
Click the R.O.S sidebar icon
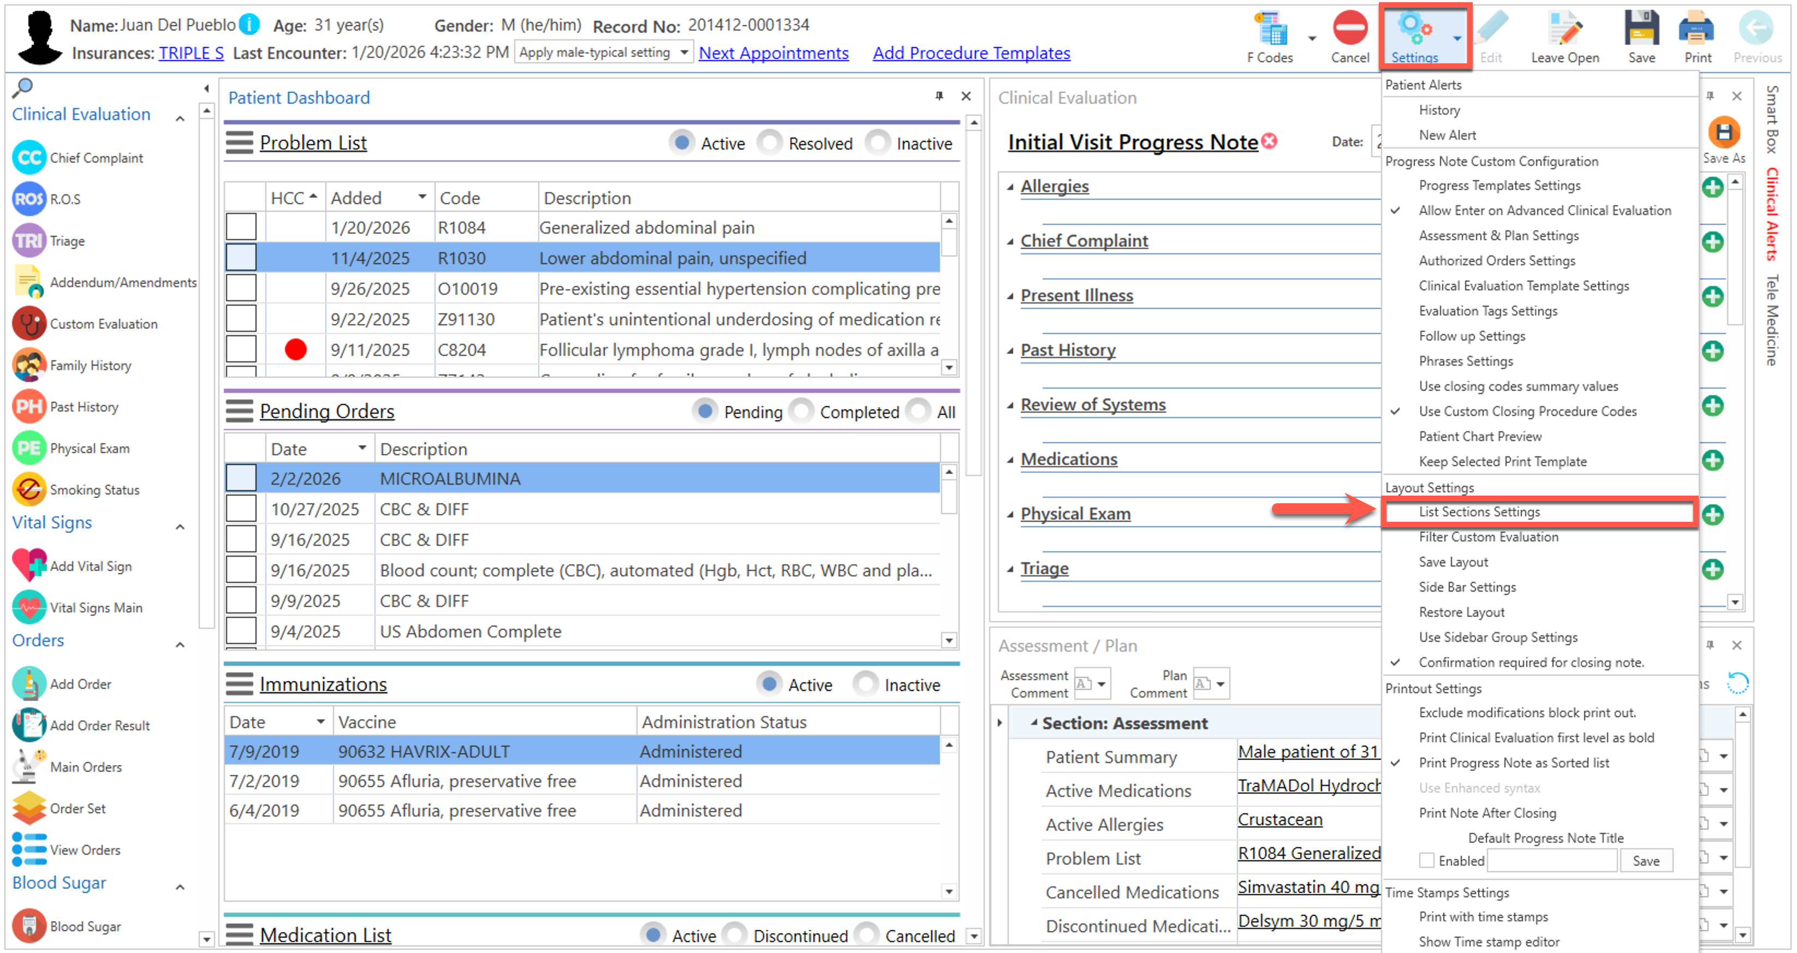tap(28, 199)
